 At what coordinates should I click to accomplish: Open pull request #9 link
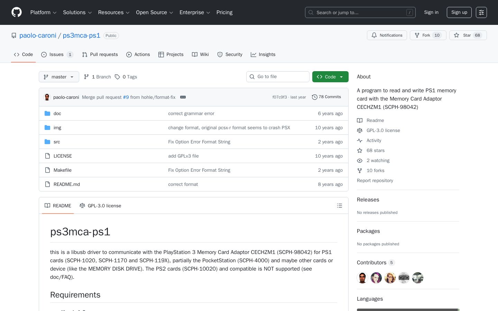tap(126, 97)
